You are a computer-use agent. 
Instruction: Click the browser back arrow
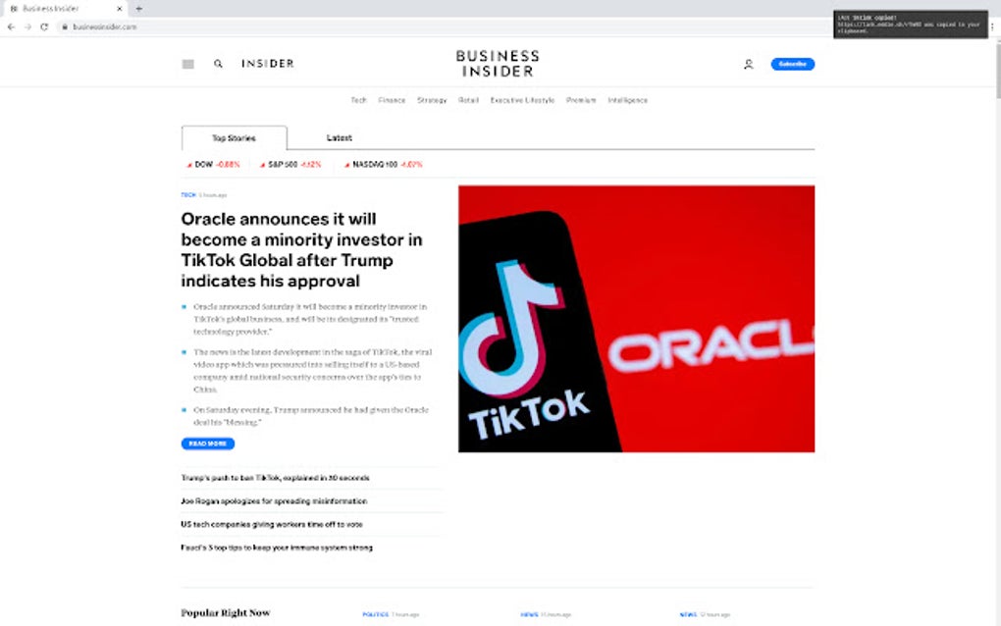click(x=10, y=27)
